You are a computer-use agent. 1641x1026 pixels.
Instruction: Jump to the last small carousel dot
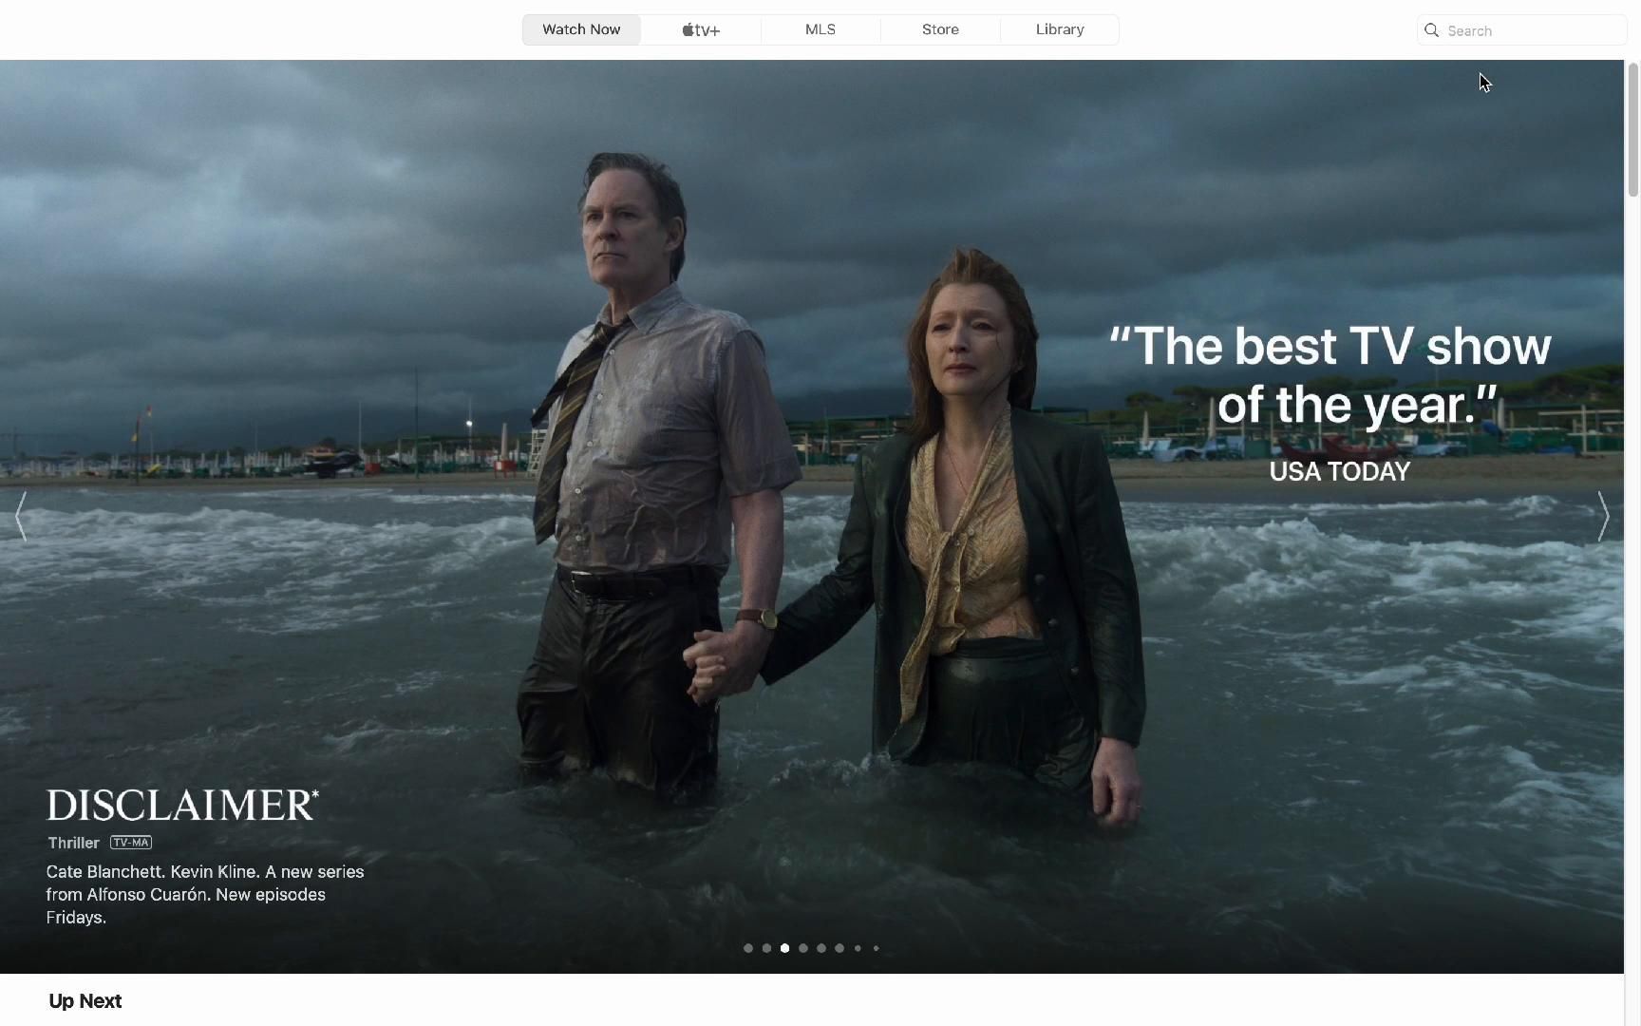coord(876,948)
